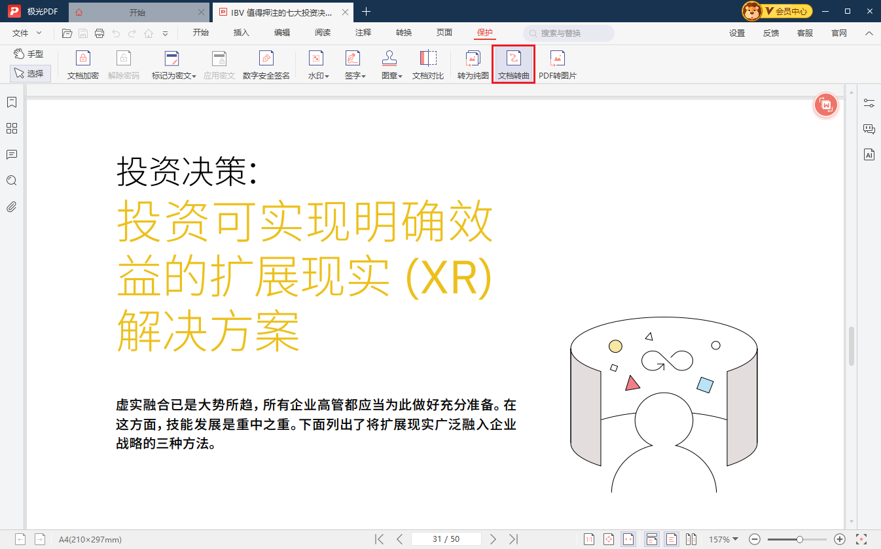Click the 文档对比 document compare icon
The height and width of the screenshot is (549, 881).
(428, 65)
